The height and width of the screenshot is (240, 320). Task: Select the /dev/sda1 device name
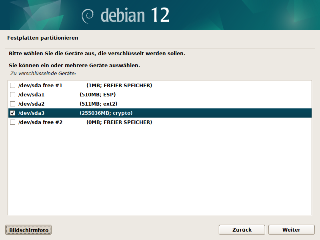pyautogui.click(x=31, y=95)
